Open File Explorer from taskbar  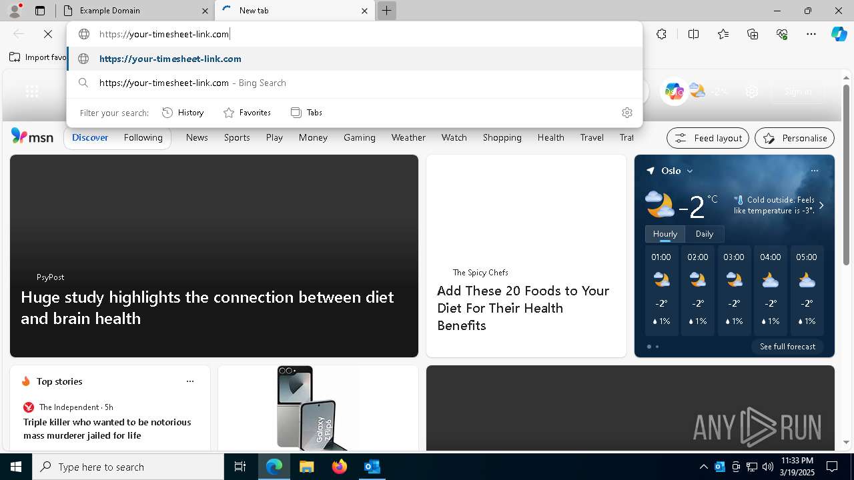coord(307,467)
